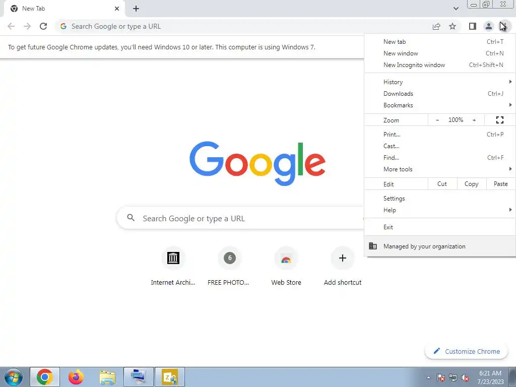Open the side panel icon
516x387 pixels.
(473, 26)
